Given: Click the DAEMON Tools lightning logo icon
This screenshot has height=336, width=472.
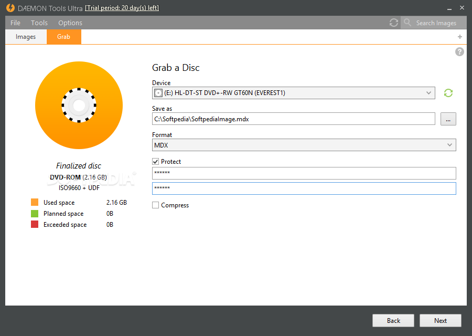Looking at the screenshot, I should [10, 8].
